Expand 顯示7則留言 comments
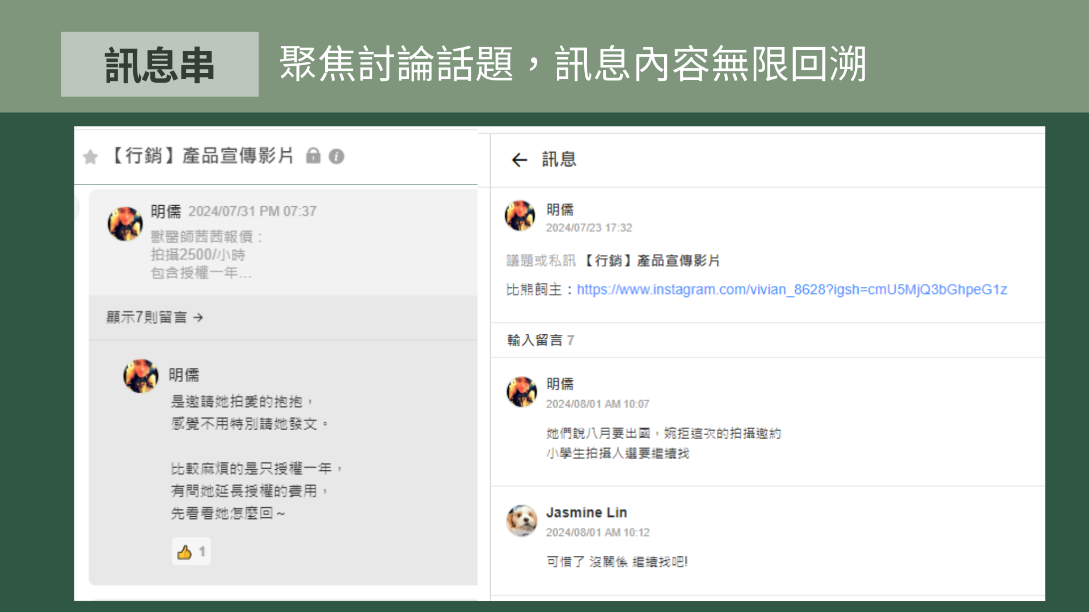1089x612 pixels. [154, 317]
